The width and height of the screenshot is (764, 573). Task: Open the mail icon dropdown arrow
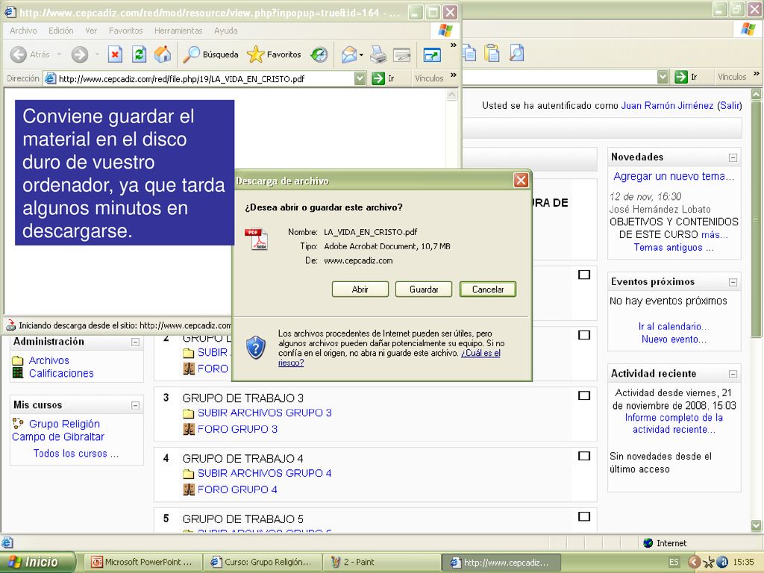coord(361,55)
